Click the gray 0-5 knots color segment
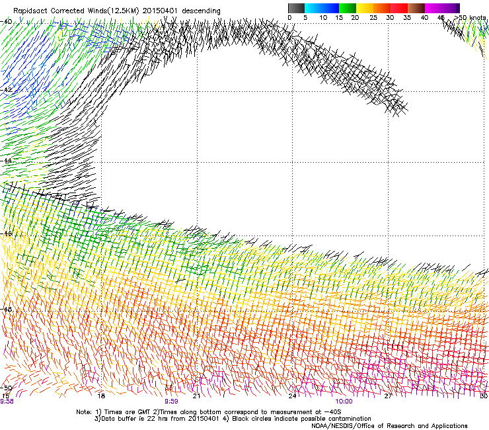The height and width of the screenshot is (430, 489). 296,8
